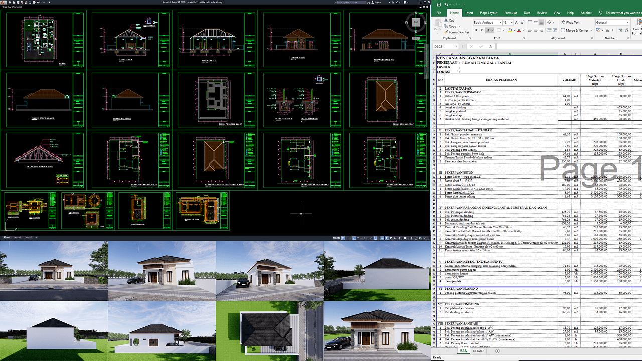This screenshot has height=361, width=642.
Task: Expand the Merge & Center dropdown arrow
Action: click(591, 30)
